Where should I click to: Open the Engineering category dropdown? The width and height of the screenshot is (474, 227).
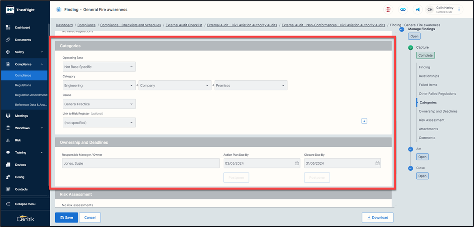[99, 85]
